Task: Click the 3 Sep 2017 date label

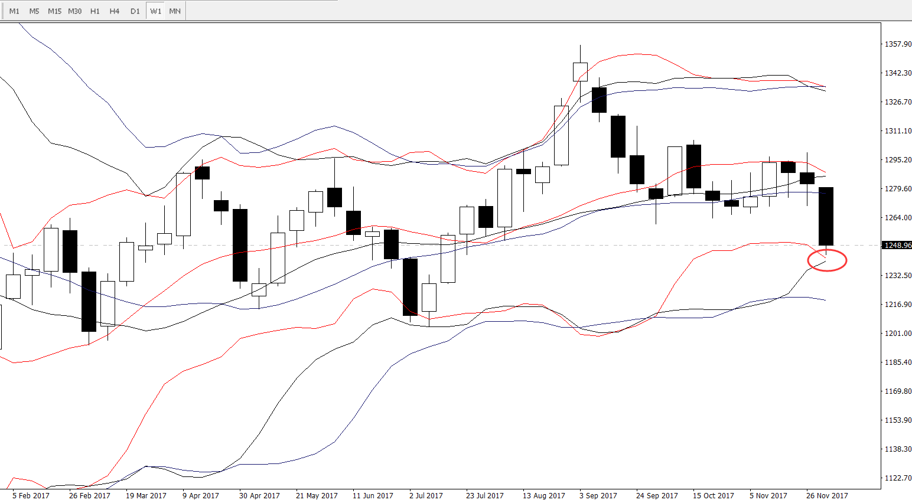Action: click(x=598, y=496)
